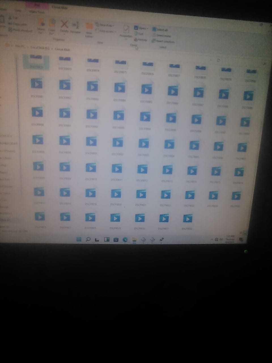Click the taskbar Search icon

tap(88, 239)
